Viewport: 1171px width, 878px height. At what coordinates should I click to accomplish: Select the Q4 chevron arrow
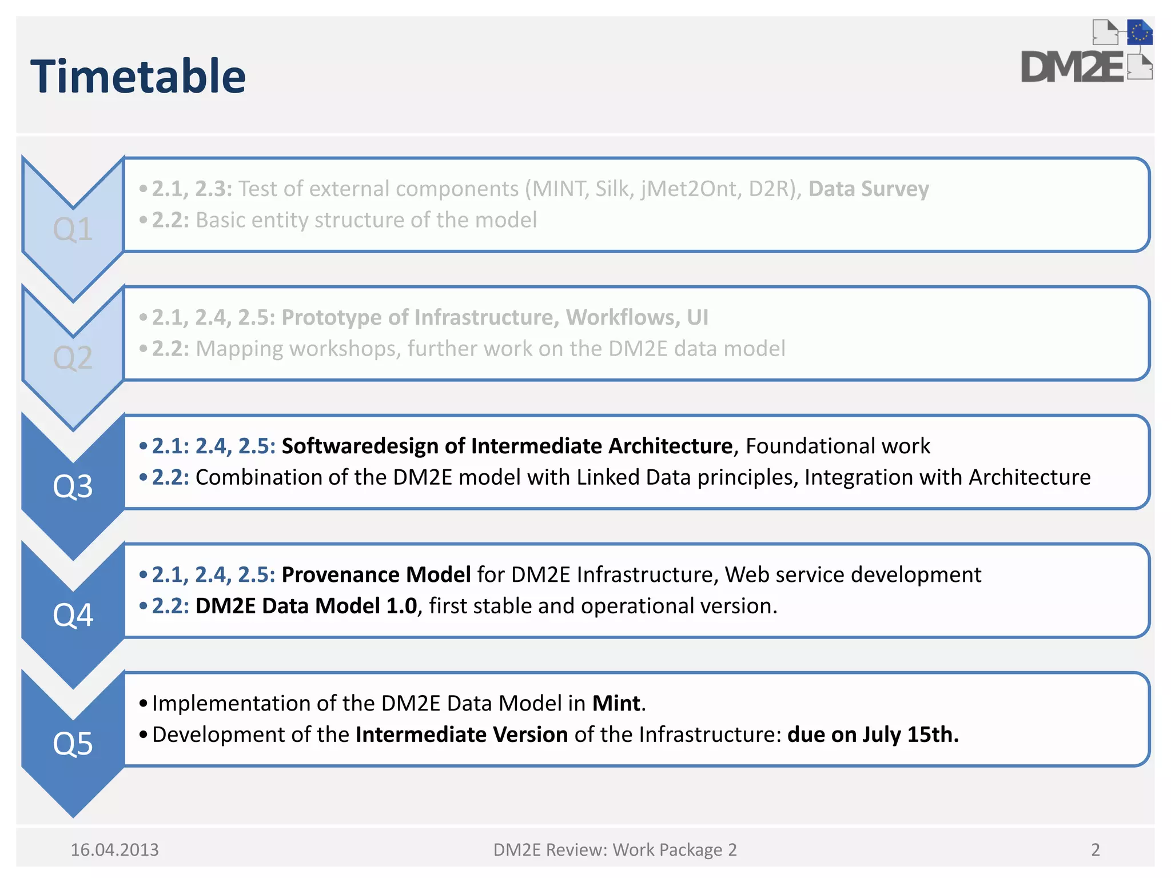(73, 616)
